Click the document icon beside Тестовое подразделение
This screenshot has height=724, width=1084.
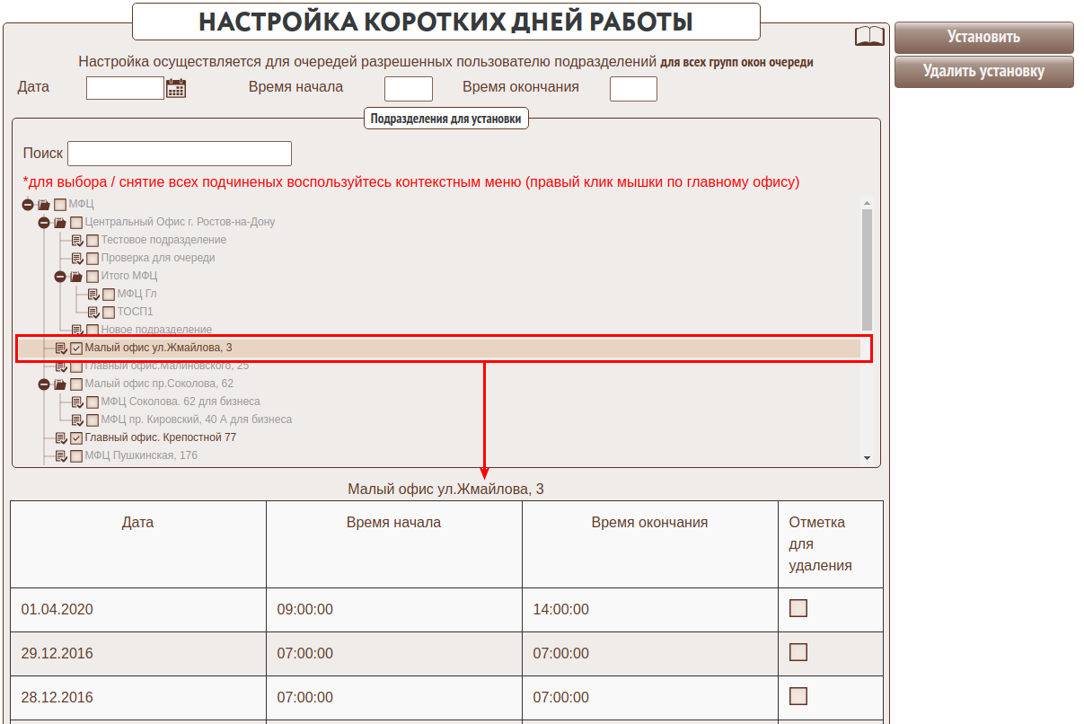pyautogui.click(x=77, y=241)
